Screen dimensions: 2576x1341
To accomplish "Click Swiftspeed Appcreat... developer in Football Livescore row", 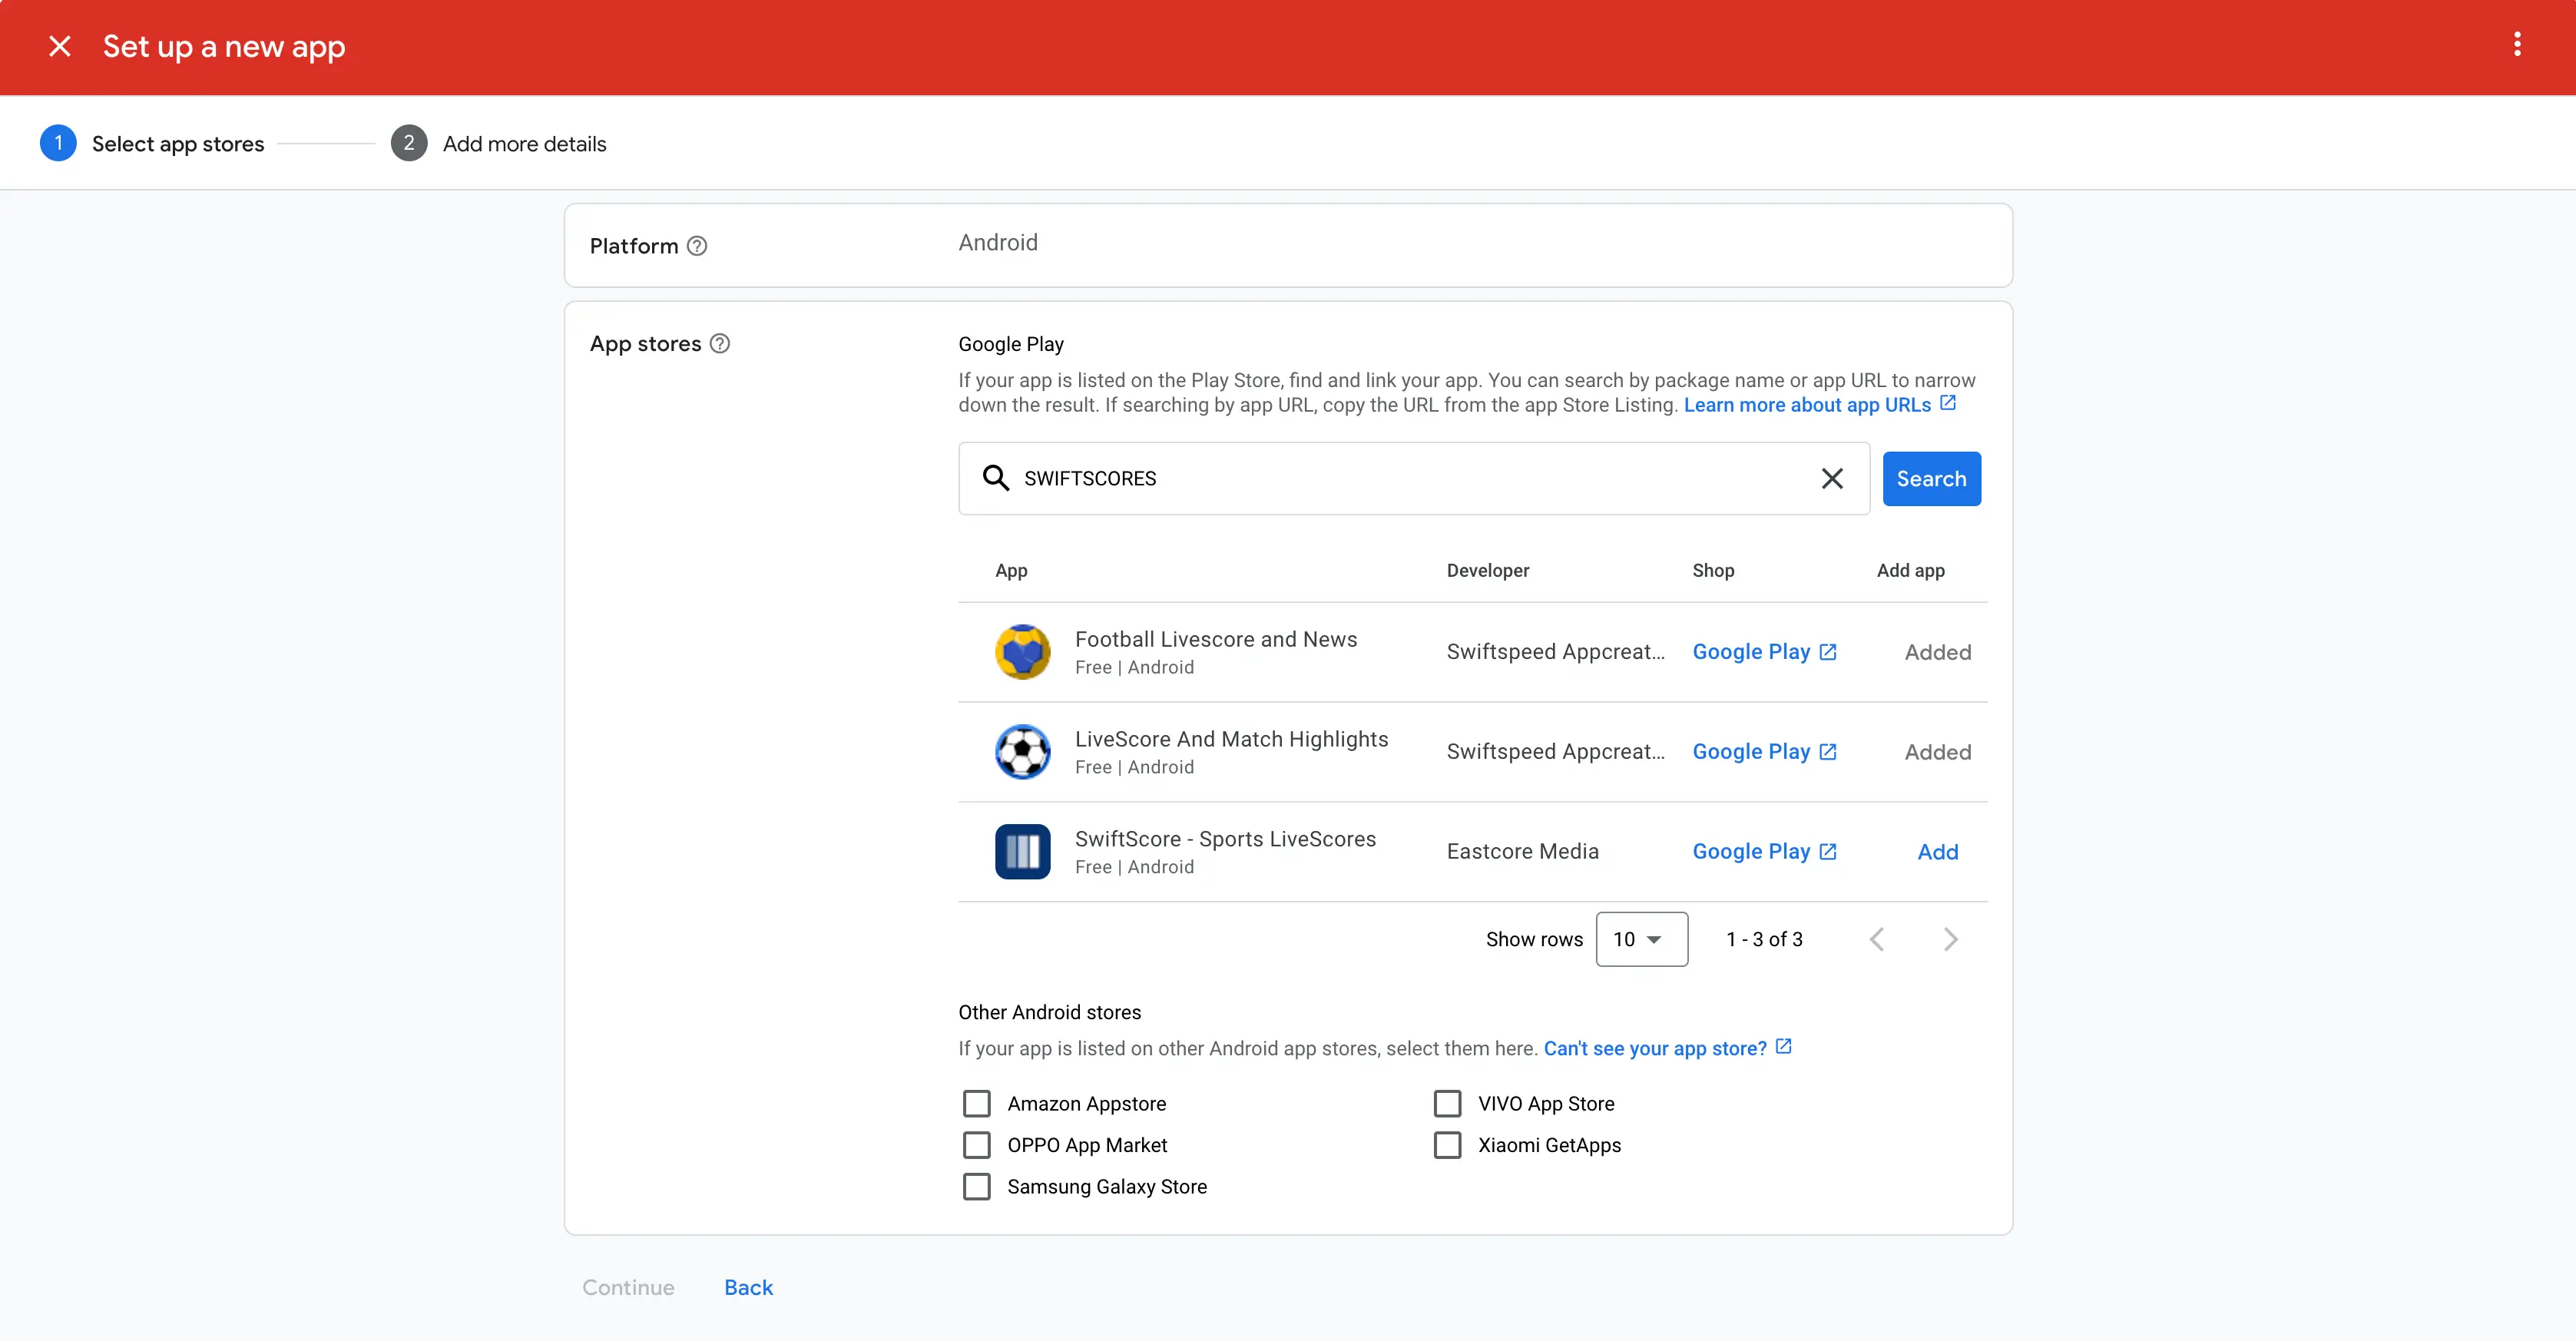I will pos(1555,652).
